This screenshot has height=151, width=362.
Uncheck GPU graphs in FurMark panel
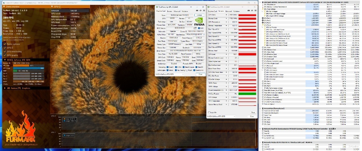click(x=5, y=55)
